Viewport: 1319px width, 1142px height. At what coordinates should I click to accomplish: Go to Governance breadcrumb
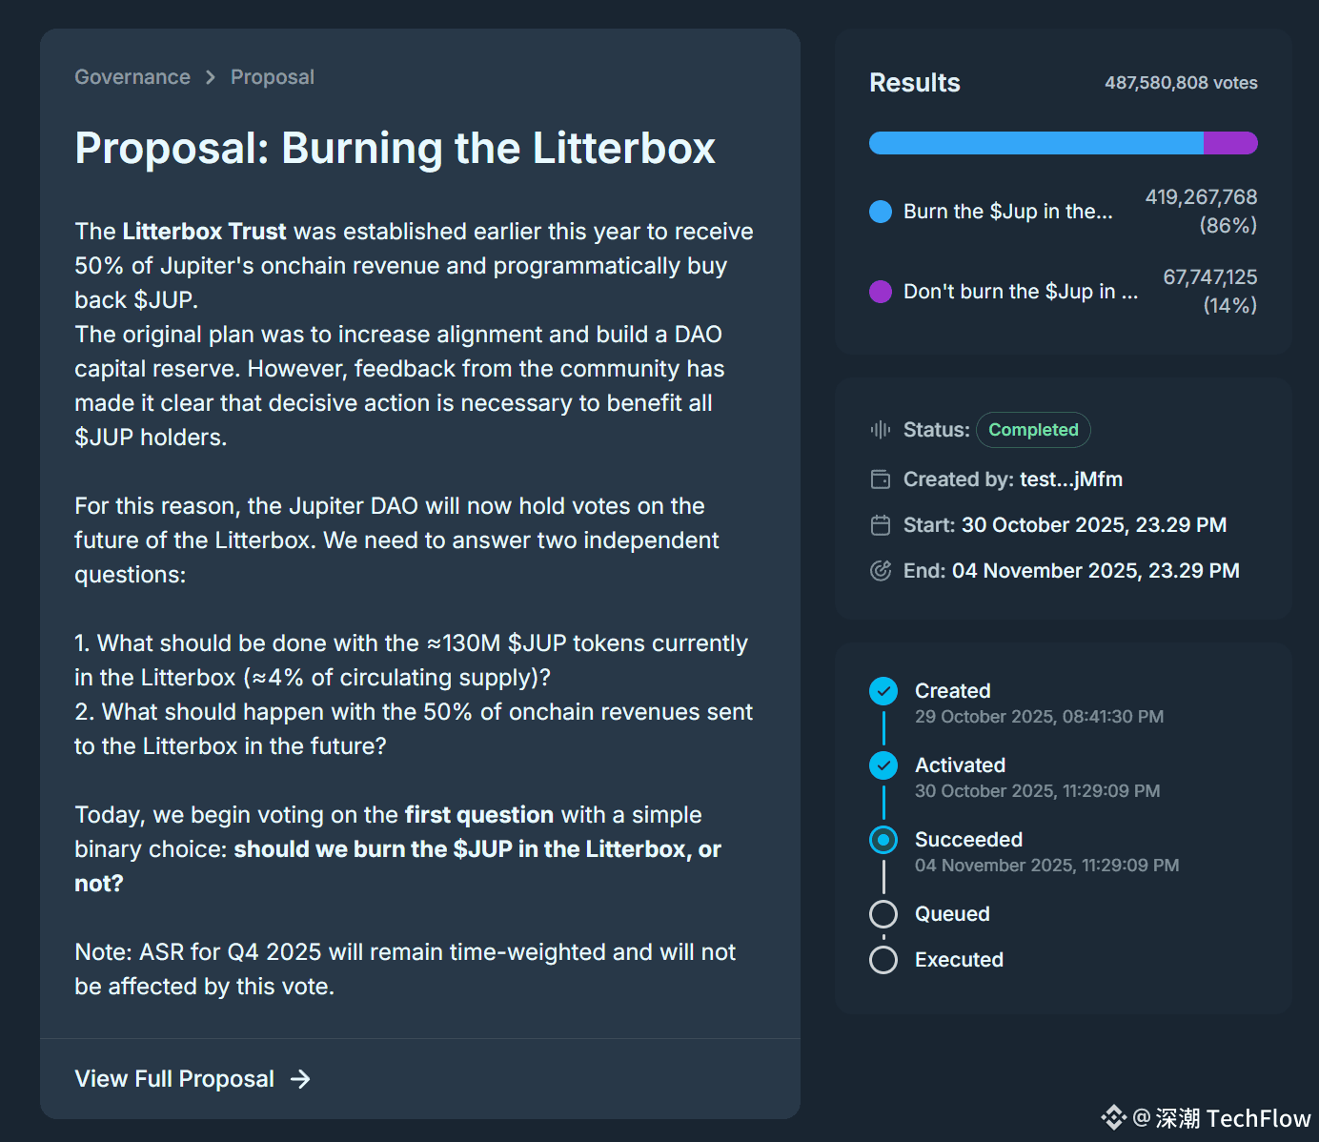[x=132, y=77]
